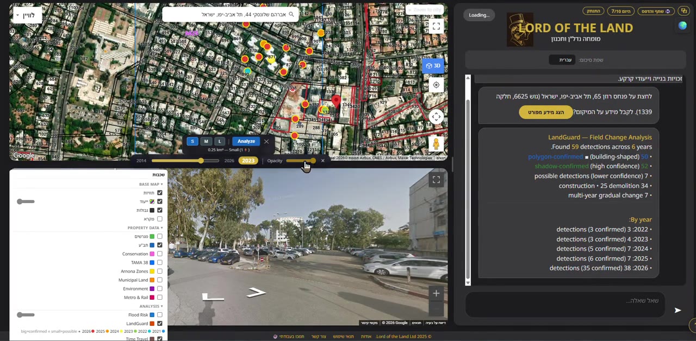Open the תנאי שימוש footer link

343,337
